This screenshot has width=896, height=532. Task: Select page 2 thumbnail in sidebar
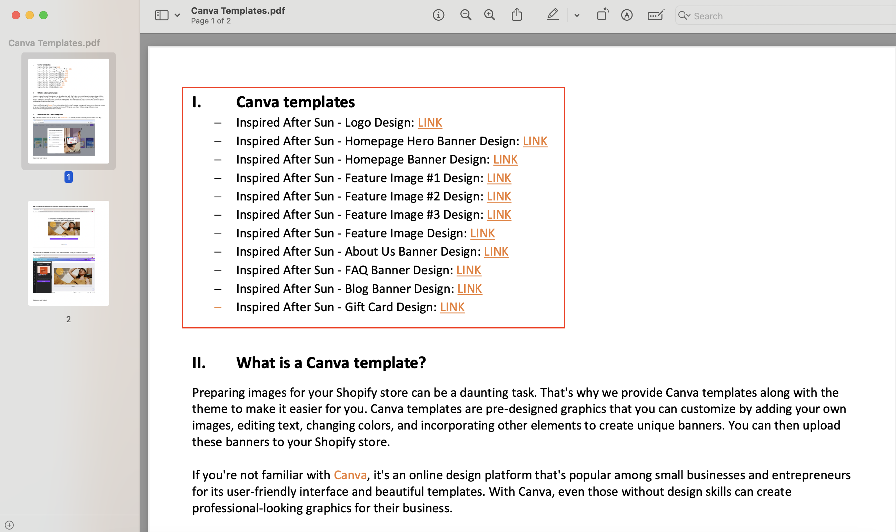(68, 253)
